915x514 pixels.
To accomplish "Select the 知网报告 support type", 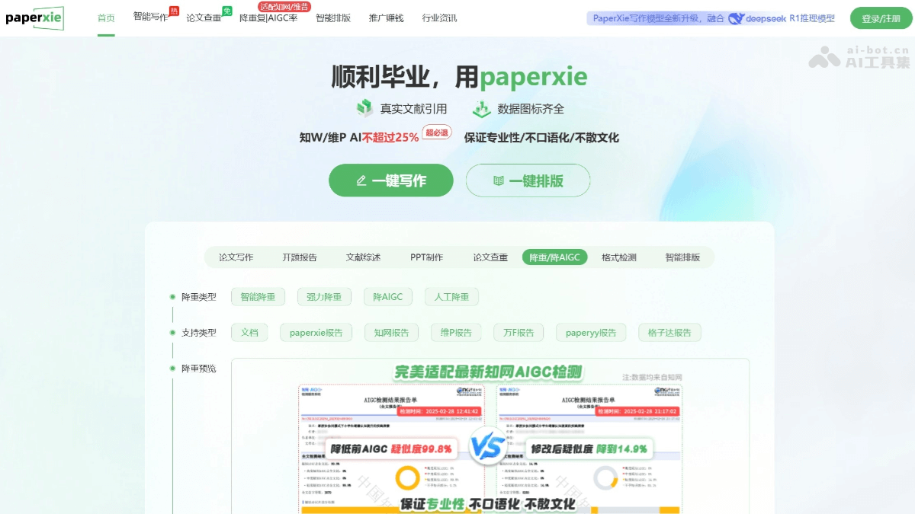I will coord(390,332).
